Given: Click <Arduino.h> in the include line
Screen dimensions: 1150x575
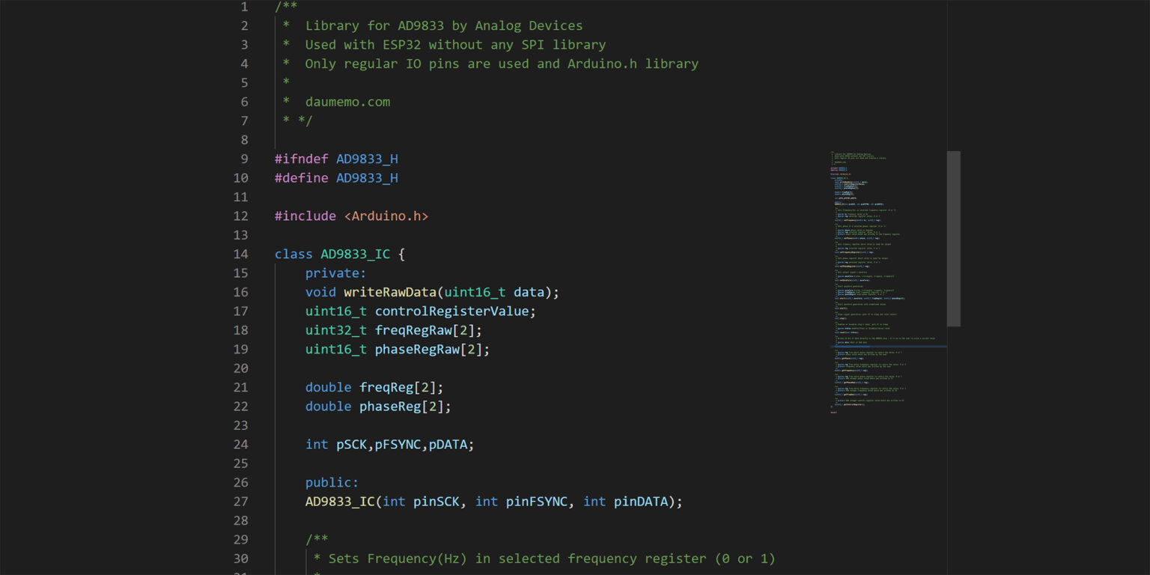Looking at the screenshot, I should pos(386,216).
